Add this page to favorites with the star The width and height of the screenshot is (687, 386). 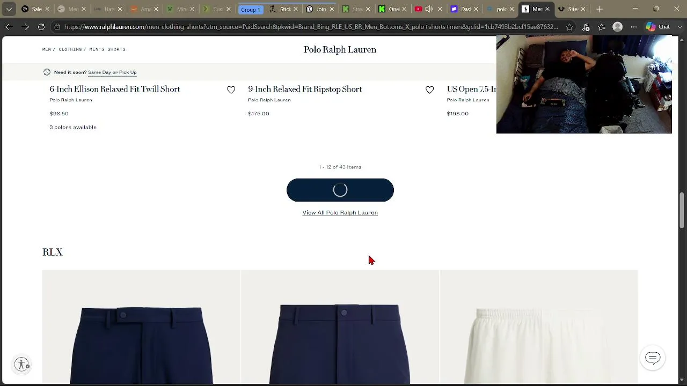click(569, 27)
